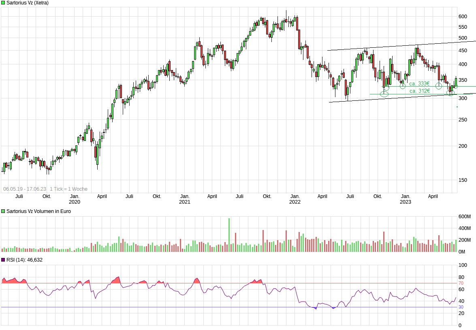Click the 80 label on the RSI axis
The width and height of the screenshot is (476, 330).
point(461,277)
